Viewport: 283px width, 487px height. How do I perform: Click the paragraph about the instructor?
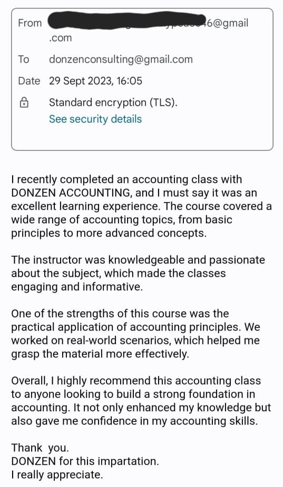tap(138, 273)
